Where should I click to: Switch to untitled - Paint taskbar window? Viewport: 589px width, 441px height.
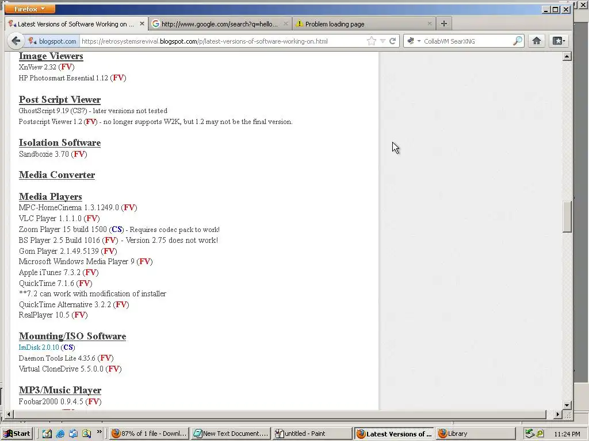pyautogui.click(x=312, y=434)
